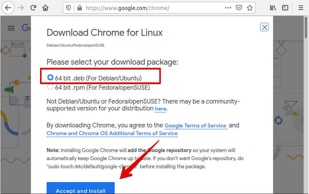The image size is (309, 194).
Task: Open Chrome OS Additional Terms of Service
Action: 112,134
